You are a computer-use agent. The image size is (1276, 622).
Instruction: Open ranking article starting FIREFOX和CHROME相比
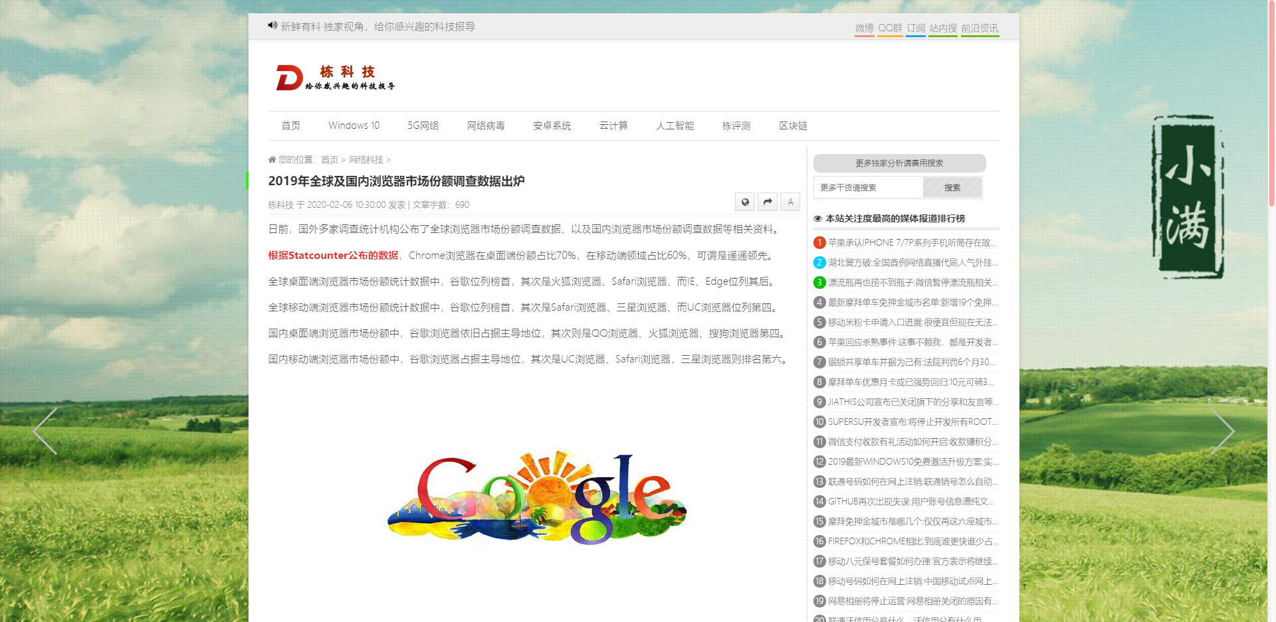pyautogui.click(x=912, y=542)
